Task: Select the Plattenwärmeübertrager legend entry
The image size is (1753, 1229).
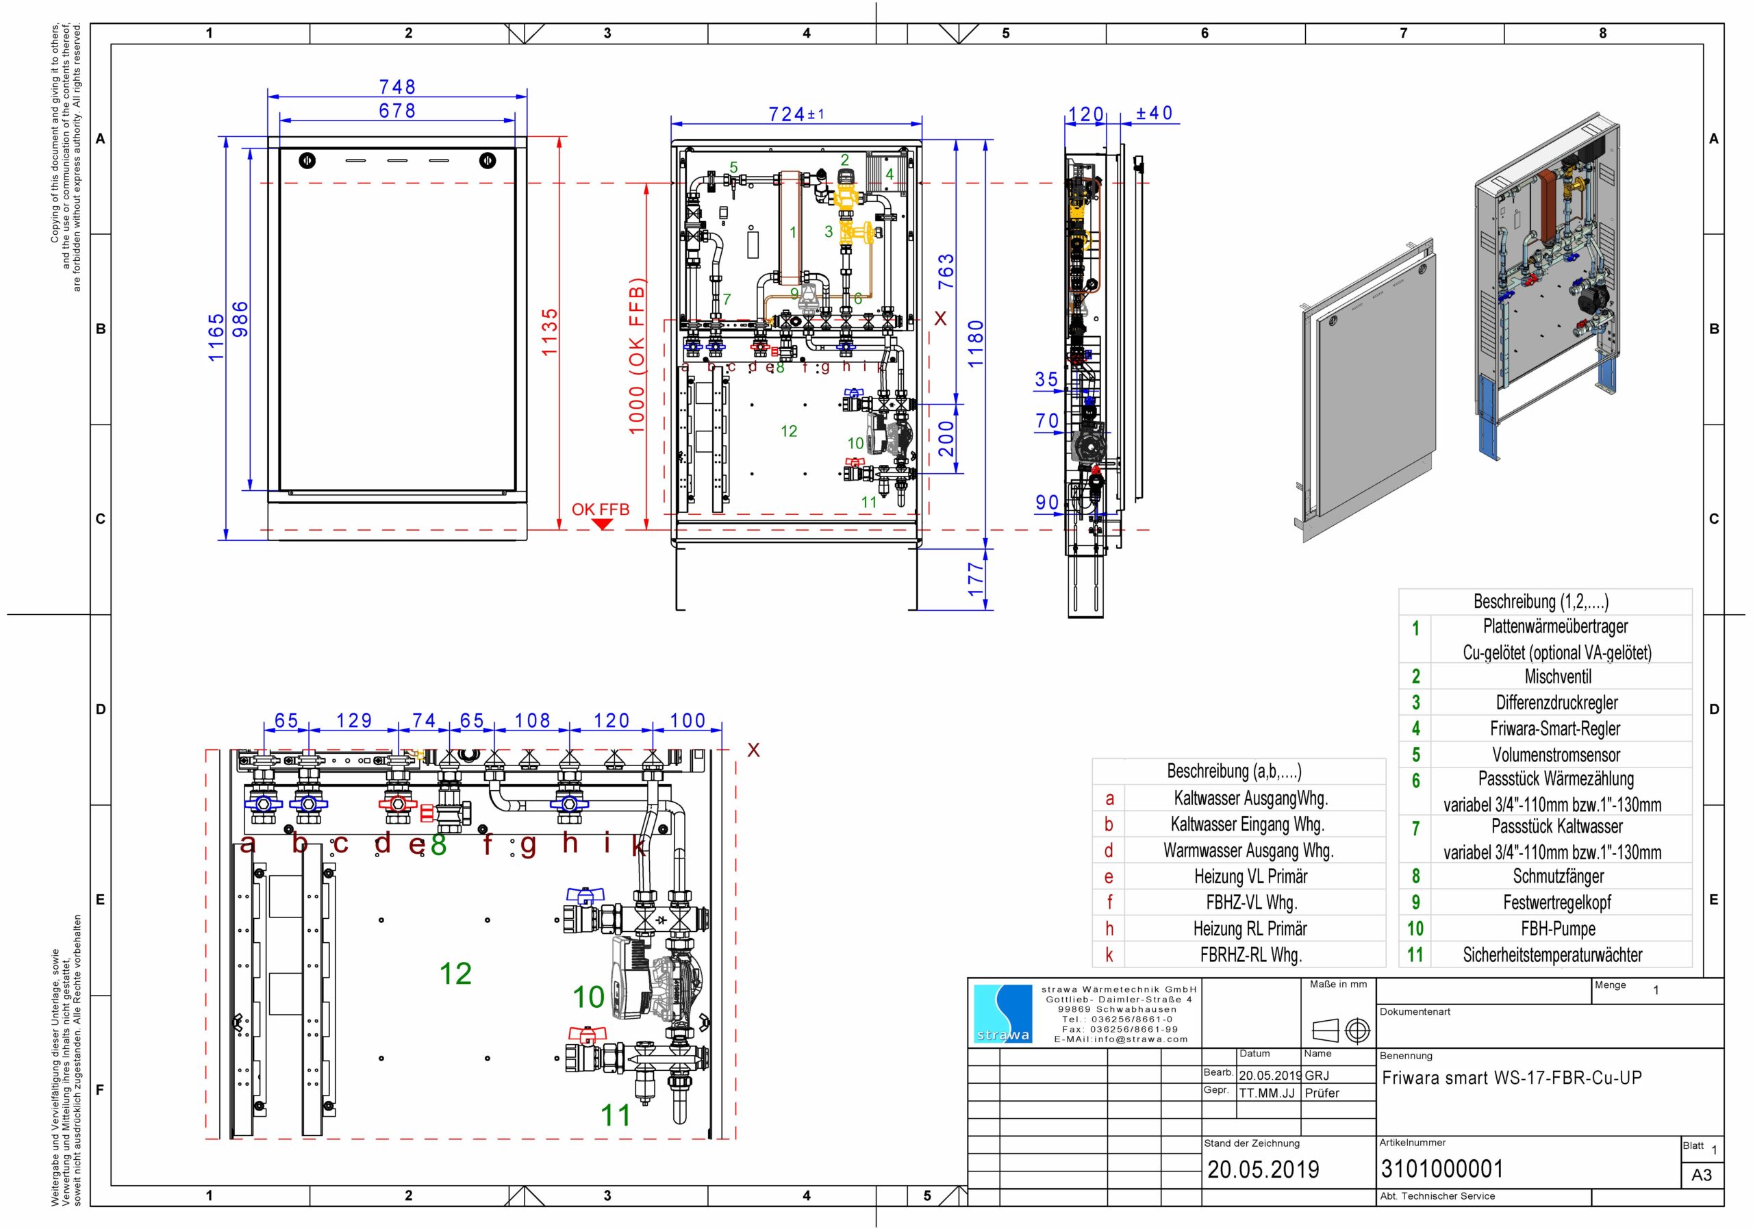Action: pos(1546,639)
